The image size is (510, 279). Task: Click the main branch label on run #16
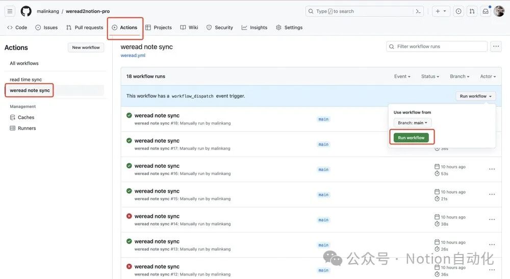pyautogui.click(x=323, y=169)
